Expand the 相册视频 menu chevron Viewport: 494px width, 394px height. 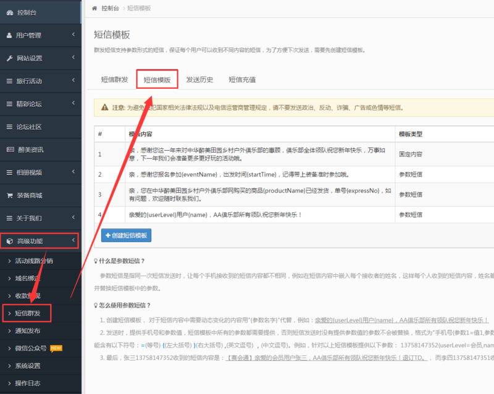pos(73,172)
